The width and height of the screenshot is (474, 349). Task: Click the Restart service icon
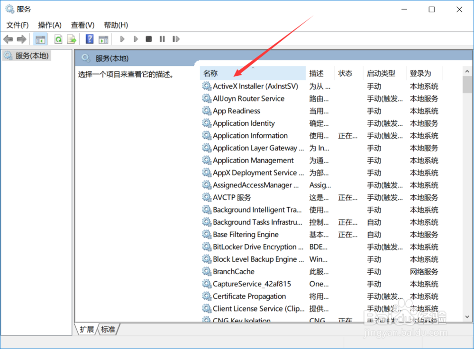(176, 39)
